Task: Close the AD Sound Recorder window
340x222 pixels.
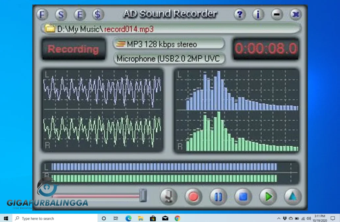Action: (296, 14)
